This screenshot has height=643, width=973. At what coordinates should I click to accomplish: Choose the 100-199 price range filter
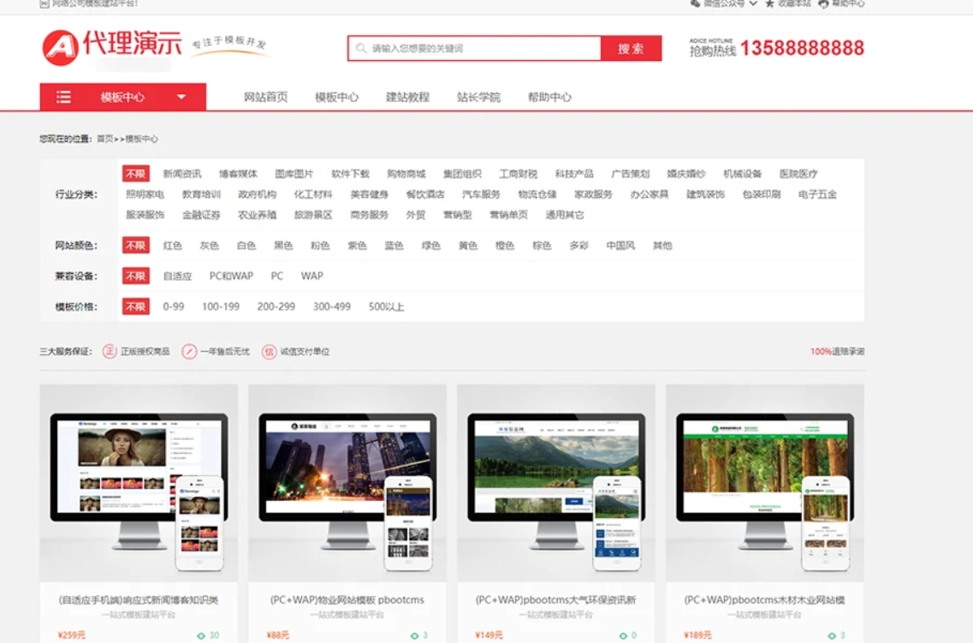[221, 307]
